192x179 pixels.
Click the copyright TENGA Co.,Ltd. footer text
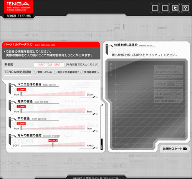point(96,178)
